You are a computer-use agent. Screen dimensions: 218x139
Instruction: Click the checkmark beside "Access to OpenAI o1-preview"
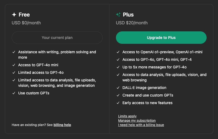[118, 52]
